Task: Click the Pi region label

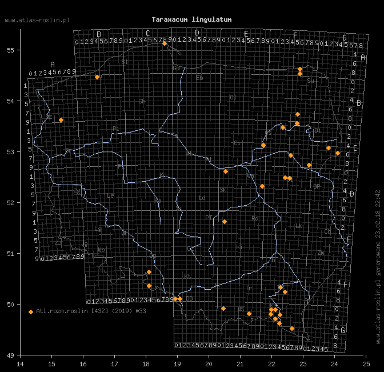Action: pyautogui.click(x=116, y=129)
